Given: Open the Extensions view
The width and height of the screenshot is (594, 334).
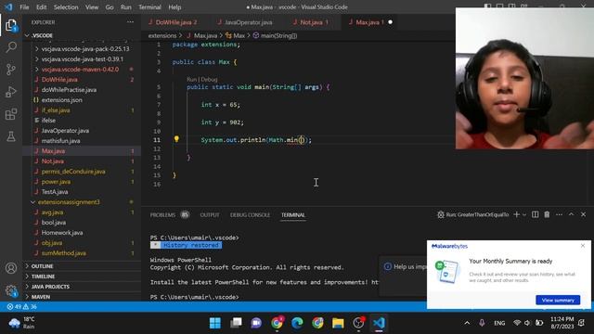Looking at the screenshot, I should point(11,114).
